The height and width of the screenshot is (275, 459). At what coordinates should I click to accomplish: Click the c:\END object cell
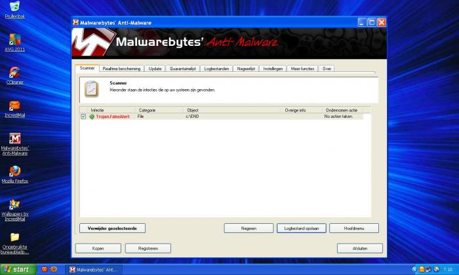[x=192, y=117]
